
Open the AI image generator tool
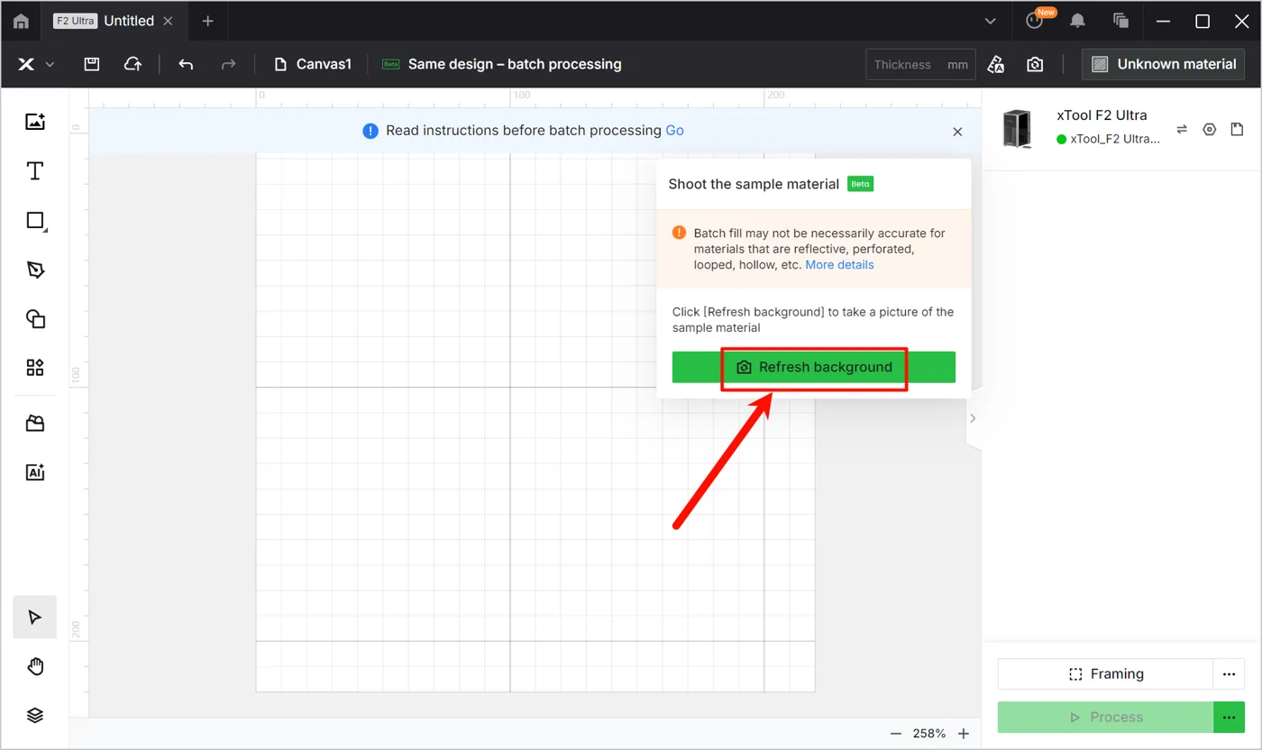point(35,472)
